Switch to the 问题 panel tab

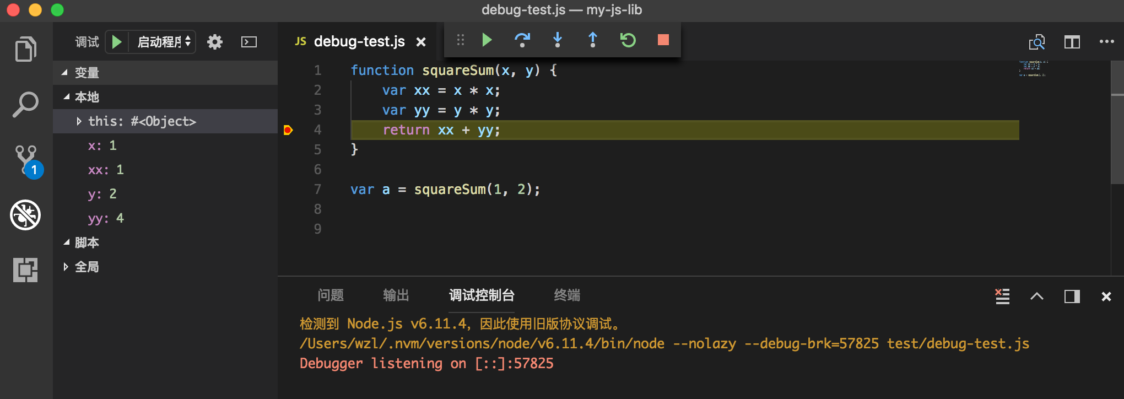click(331, 295)
